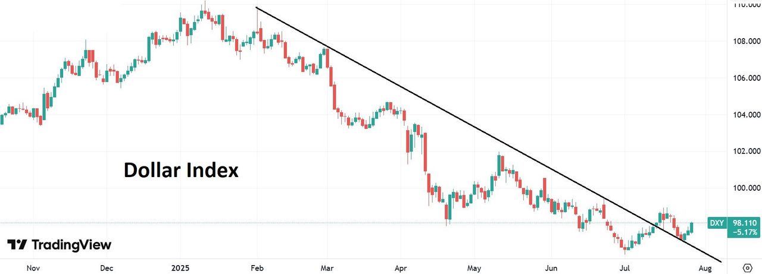
Task: Click the Dollar Index text annotation
Action: pyautogui.click(x=181, y=171)
